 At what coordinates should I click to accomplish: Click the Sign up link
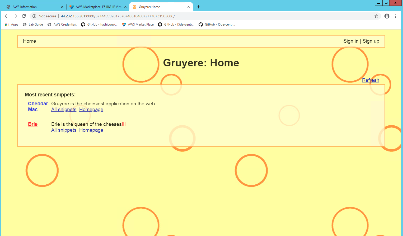pos(371,41)
